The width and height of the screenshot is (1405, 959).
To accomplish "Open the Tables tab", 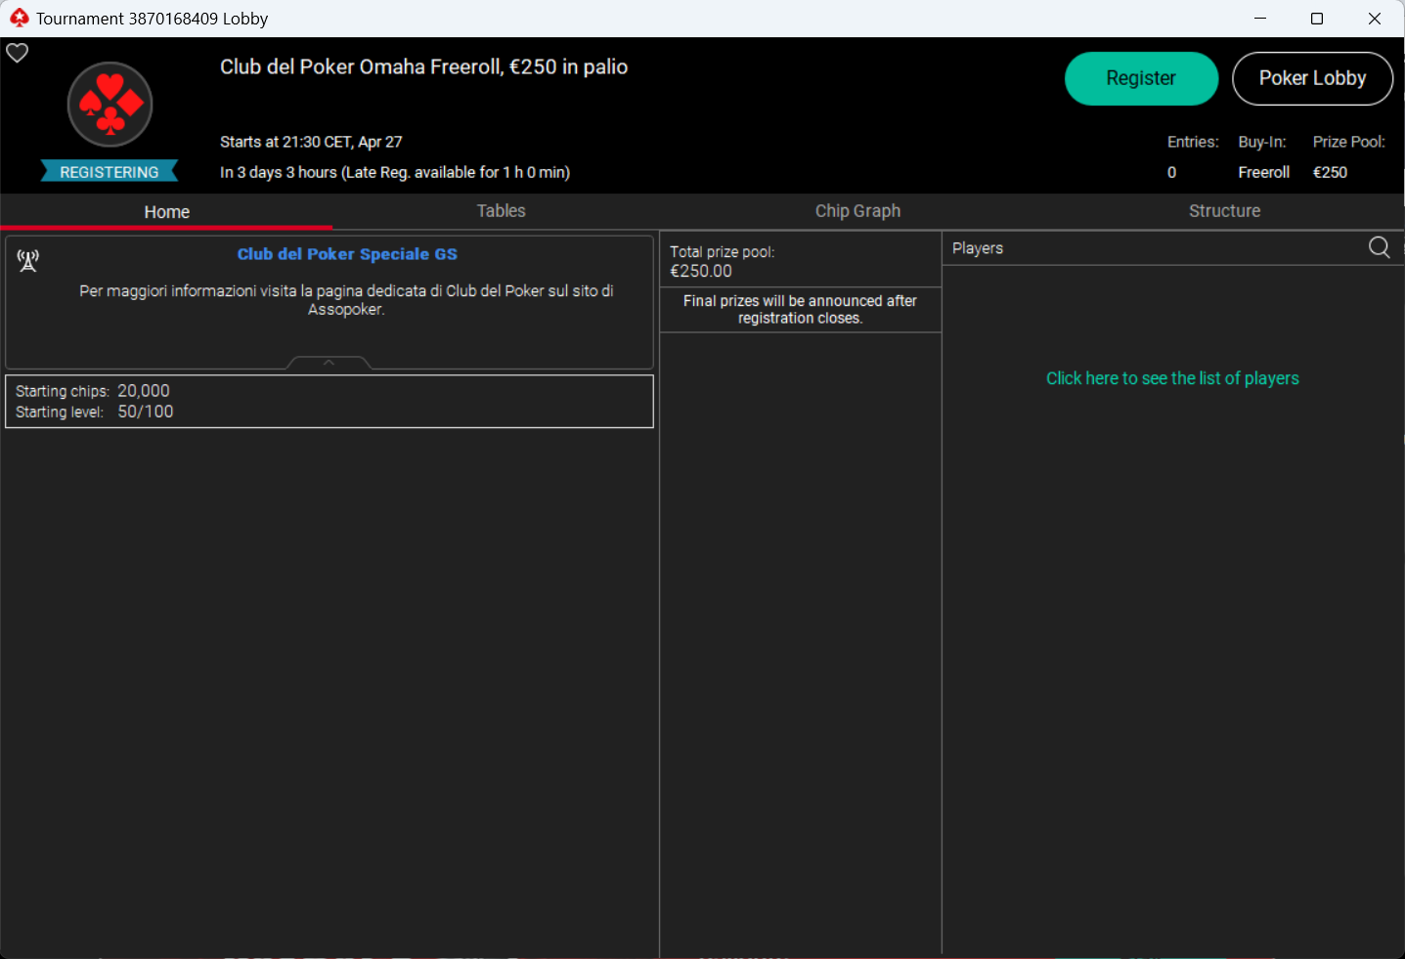I will (x=501, y=211).
